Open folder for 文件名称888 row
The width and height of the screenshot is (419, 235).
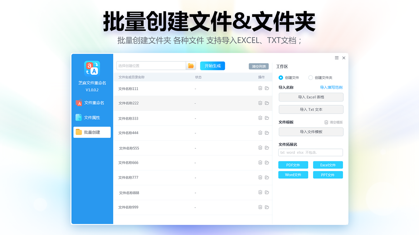[267, 192]
